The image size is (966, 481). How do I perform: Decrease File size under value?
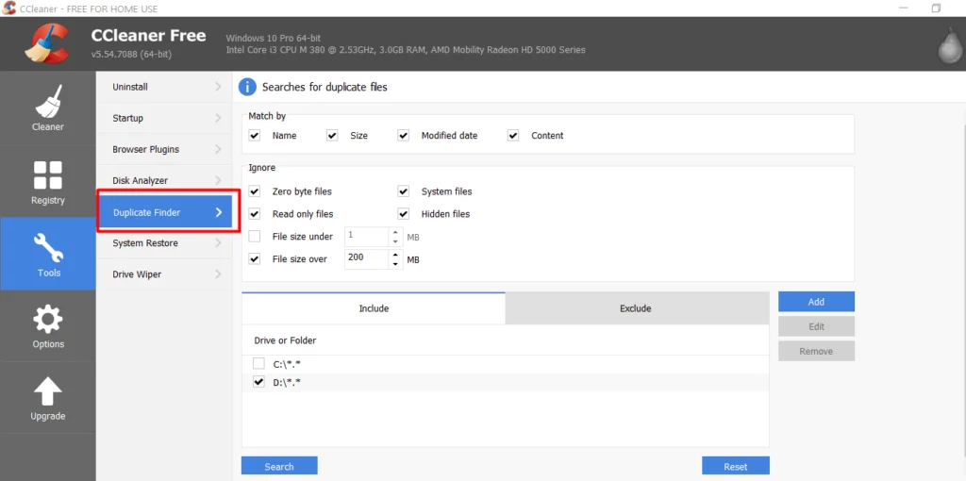[x=395, y=241]
